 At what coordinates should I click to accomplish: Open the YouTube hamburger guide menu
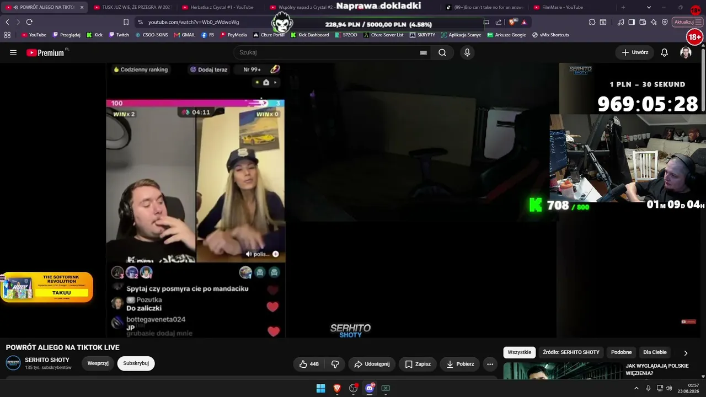pos(13,52)
